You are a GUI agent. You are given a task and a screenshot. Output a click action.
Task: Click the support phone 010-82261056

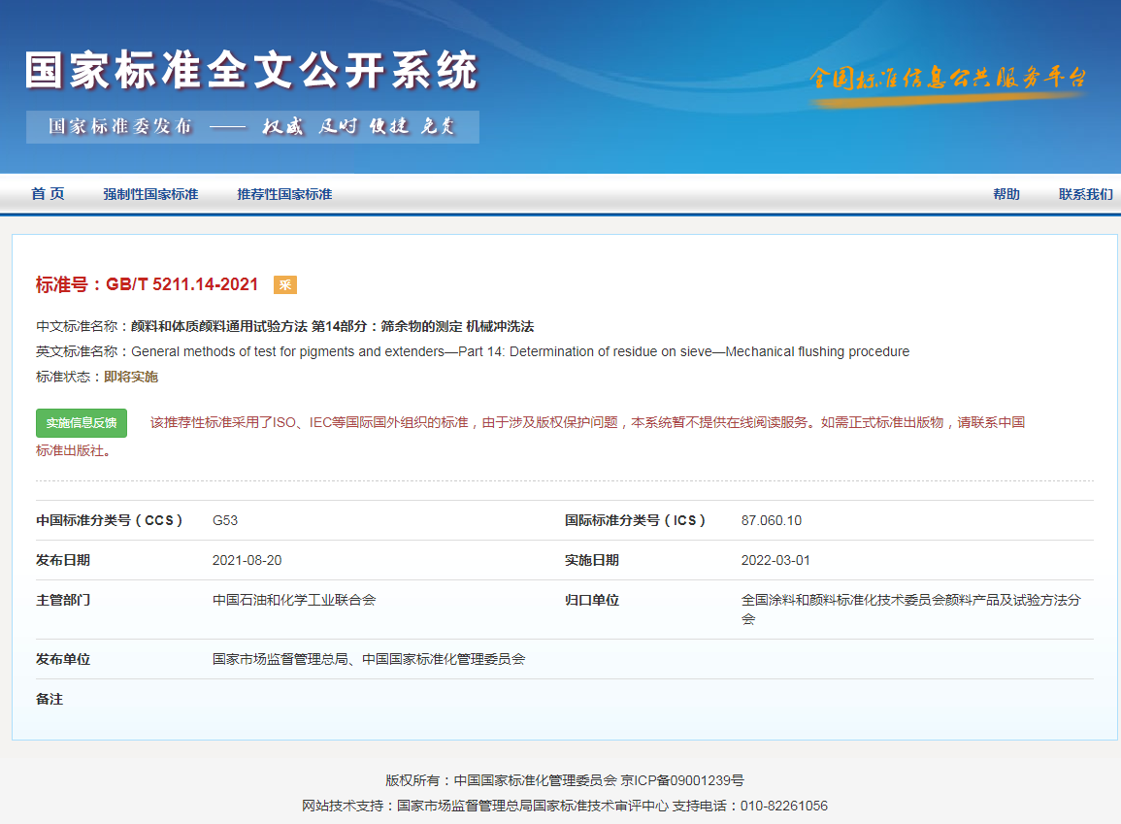(783, 806)
